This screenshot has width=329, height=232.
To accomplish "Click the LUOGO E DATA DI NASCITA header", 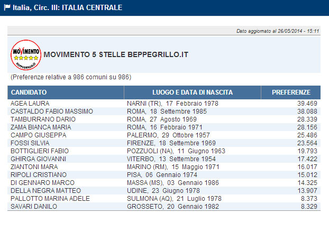I will [x=193, y=92].
